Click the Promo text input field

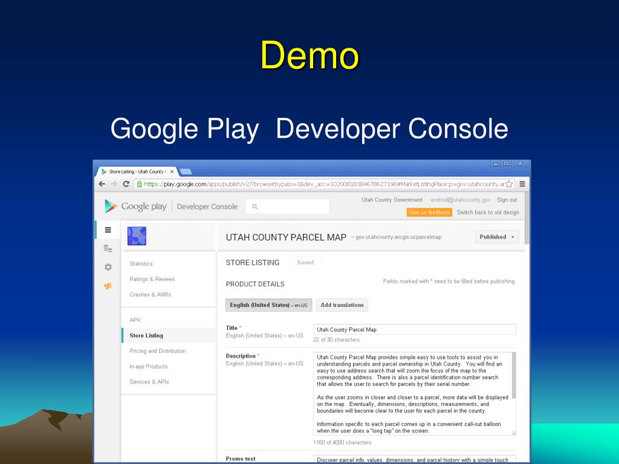415,460
